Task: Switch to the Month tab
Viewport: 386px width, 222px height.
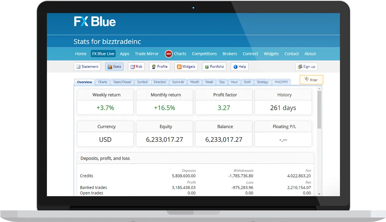Action: pyautogui.click(x=195, y=82)
